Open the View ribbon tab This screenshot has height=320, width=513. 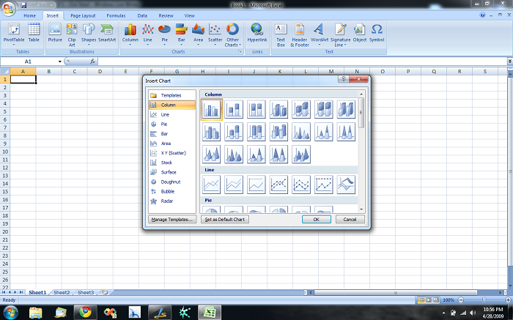[x=189, y=15]
